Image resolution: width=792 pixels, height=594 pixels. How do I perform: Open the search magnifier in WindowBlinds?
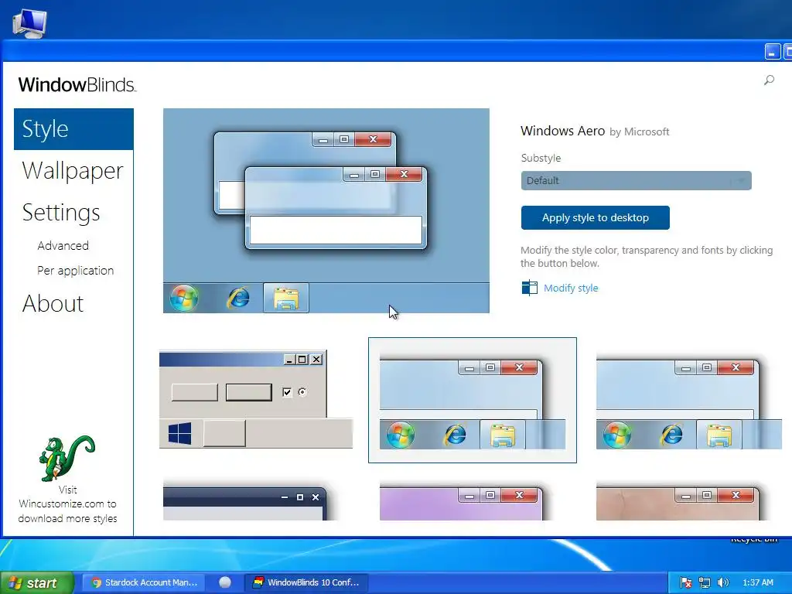coord(769,80)
